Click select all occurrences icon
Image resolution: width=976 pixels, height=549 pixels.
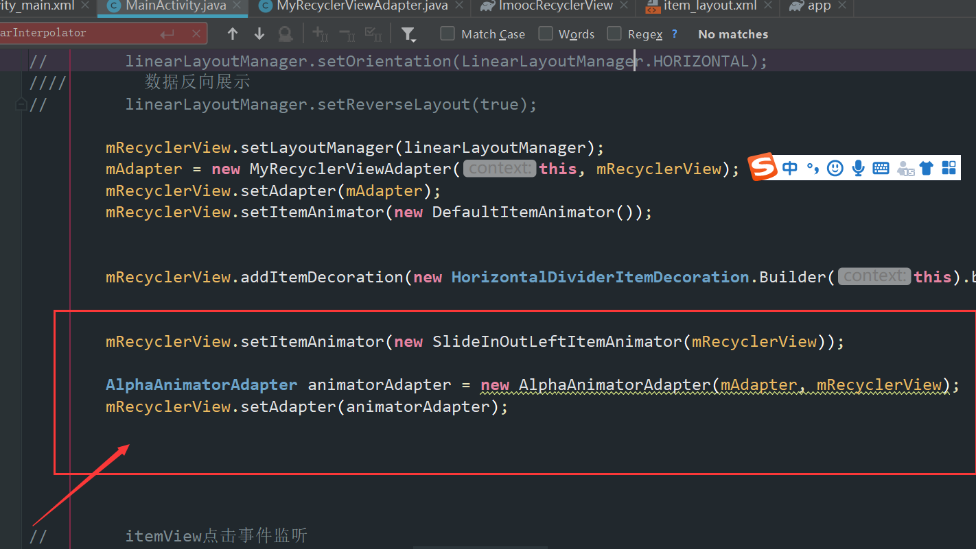tap(373, 34)
